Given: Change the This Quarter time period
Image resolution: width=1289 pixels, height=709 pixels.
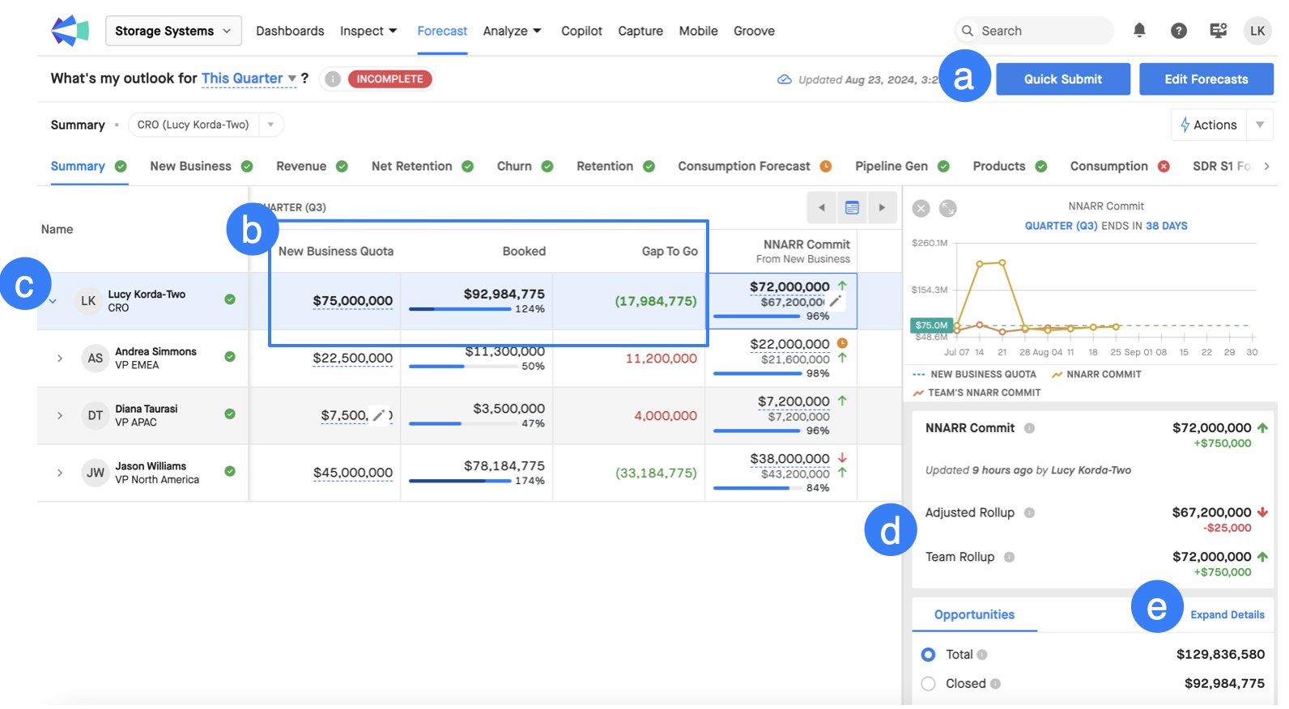Looking at the screenshot, I should (x=249, y=79).
